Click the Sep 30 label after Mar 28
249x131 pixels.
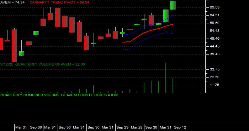pos(151,127)
